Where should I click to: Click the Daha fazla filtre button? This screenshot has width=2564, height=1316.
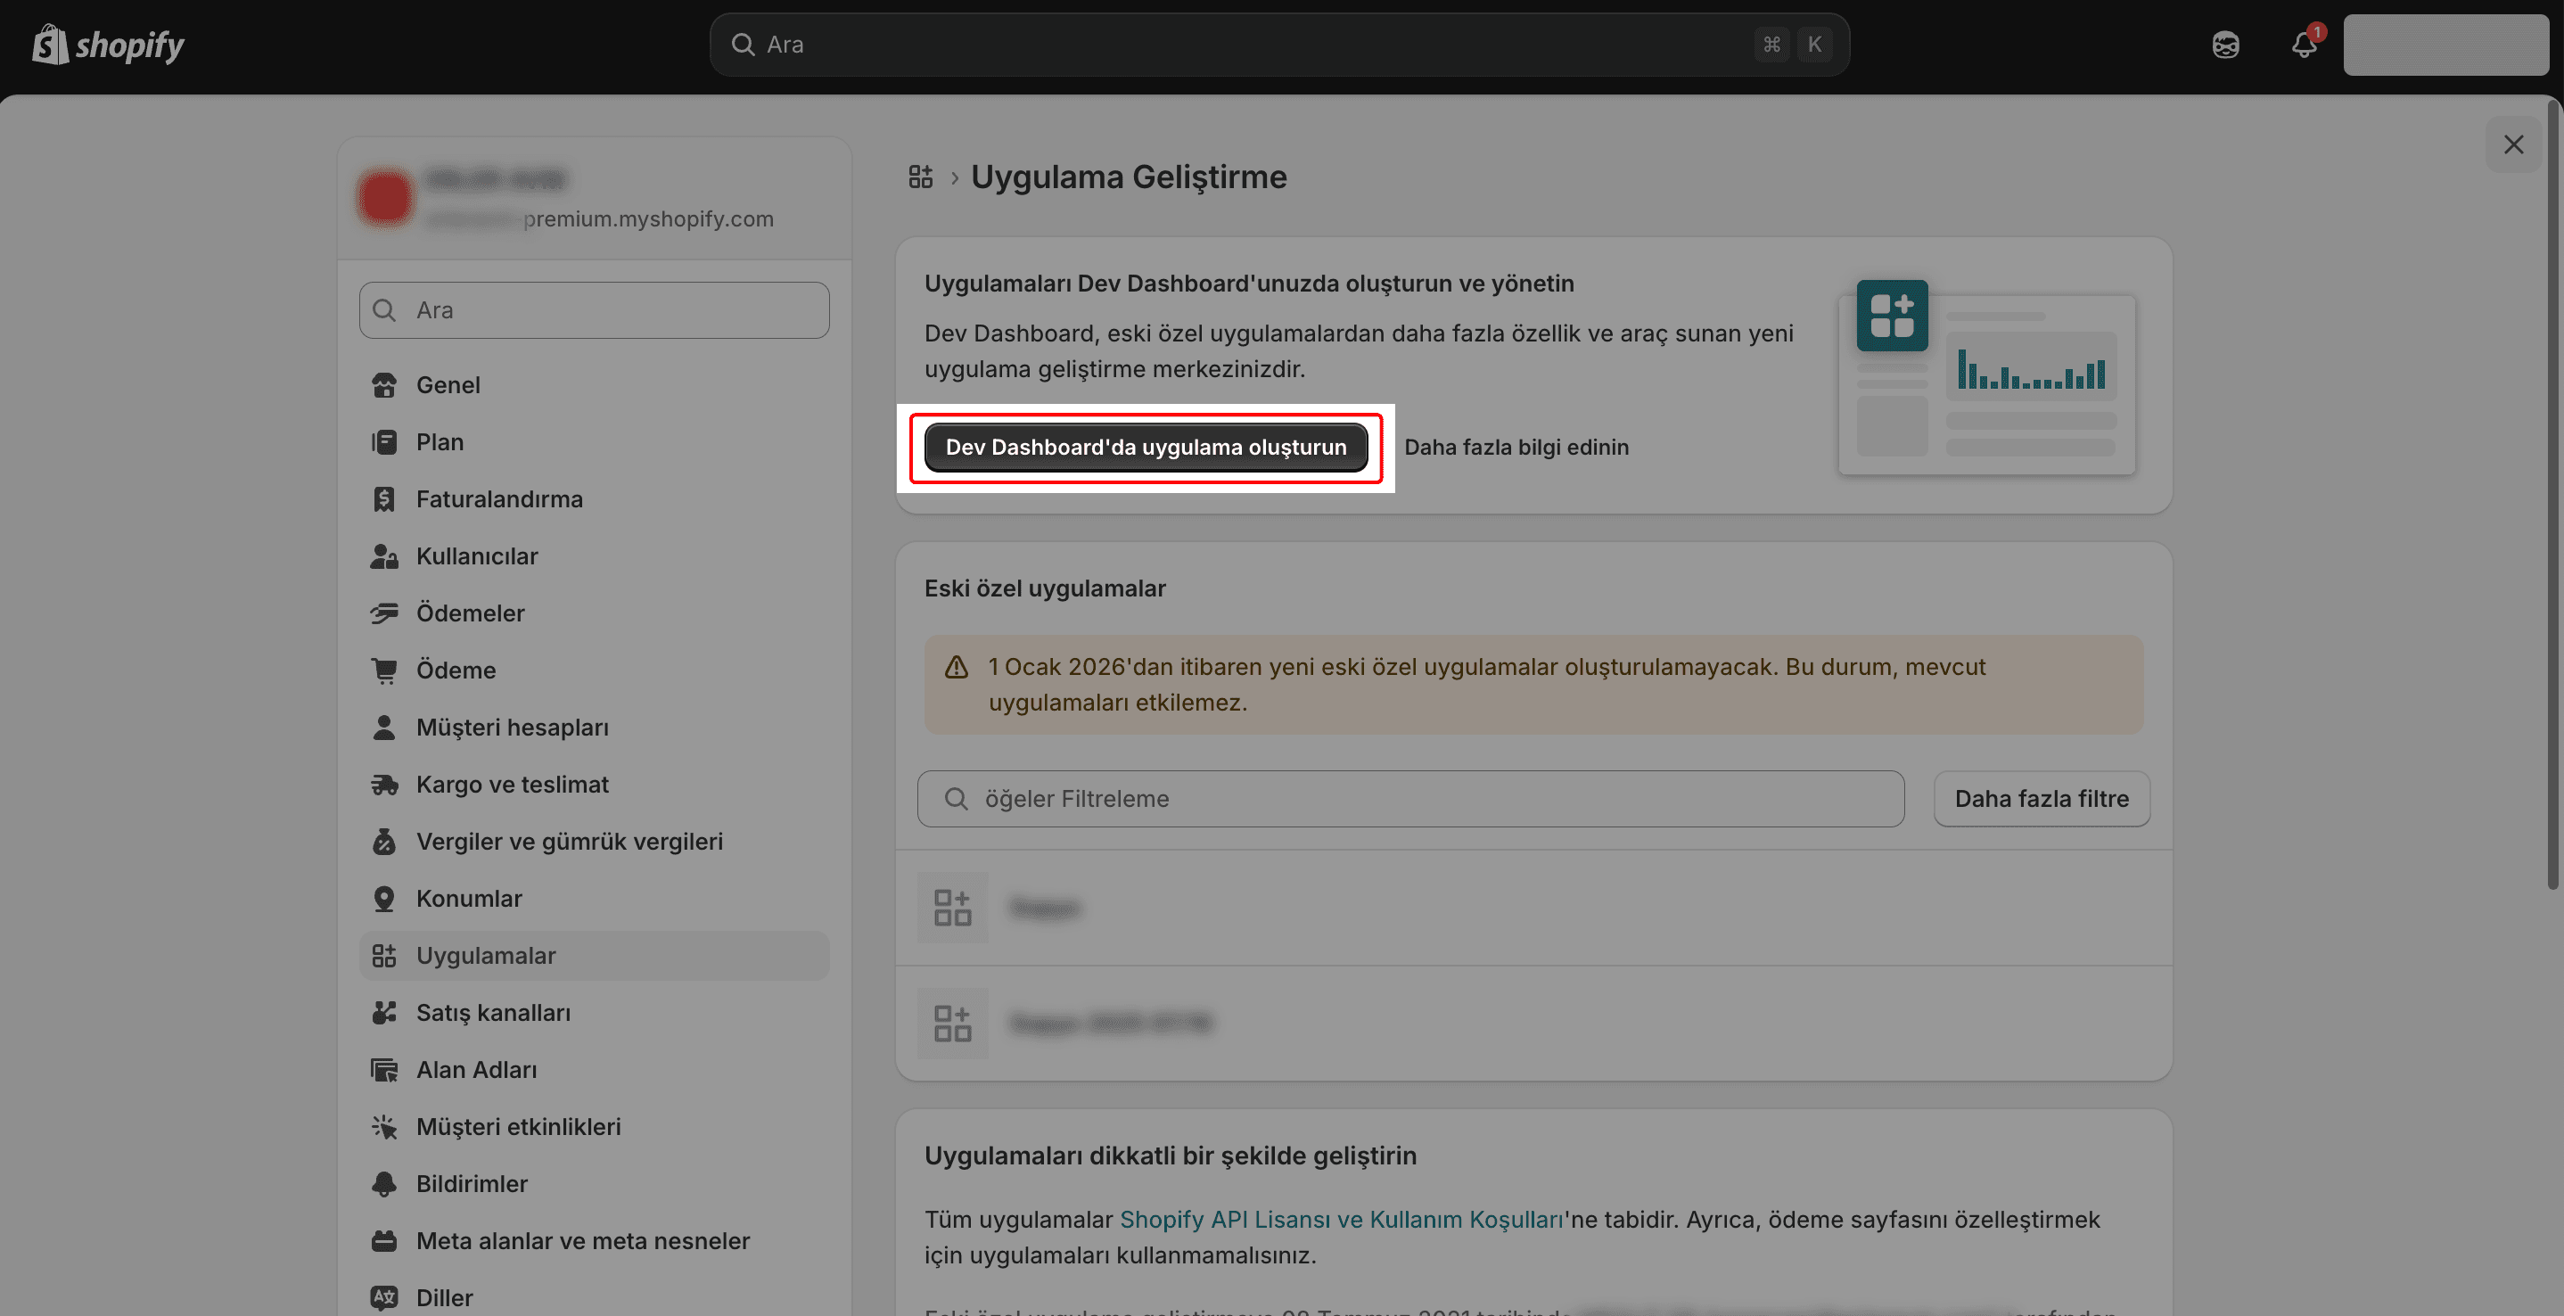pyautogui.click(x=2041, y=798)
